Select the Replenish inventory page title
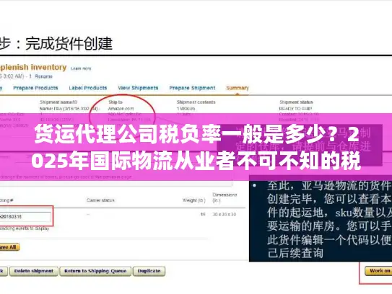The width and height of the screenshot is (392, 294). [x=33, y=68]
